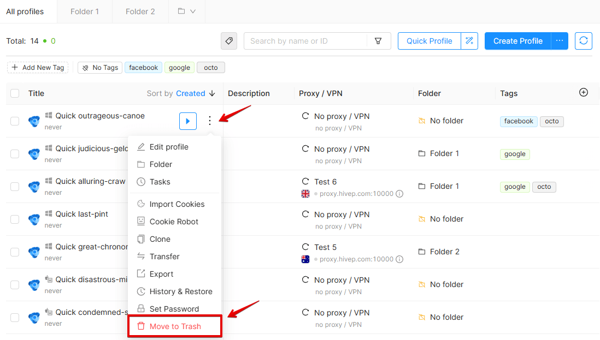This screenshot has width=600, height=340.
Task: Click the Quick Profile button
Action: pos(430,41)
